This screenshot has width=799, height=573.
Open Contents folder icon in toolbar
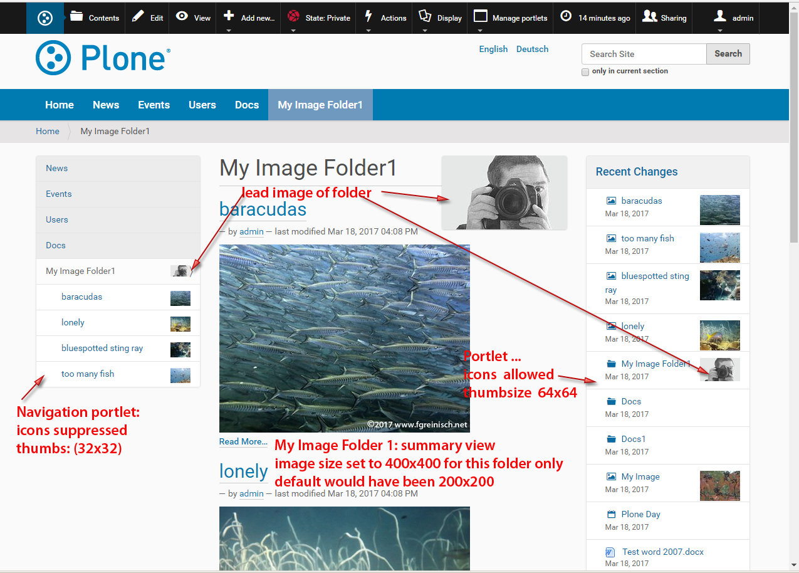tap(76, 16)
